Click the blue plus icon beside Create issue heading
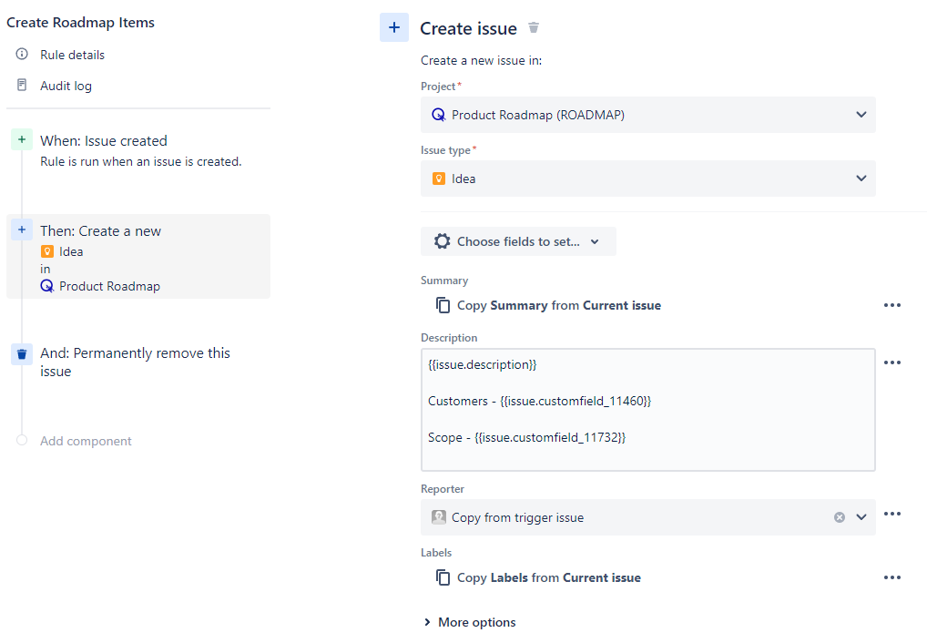 tap(393, 27)
